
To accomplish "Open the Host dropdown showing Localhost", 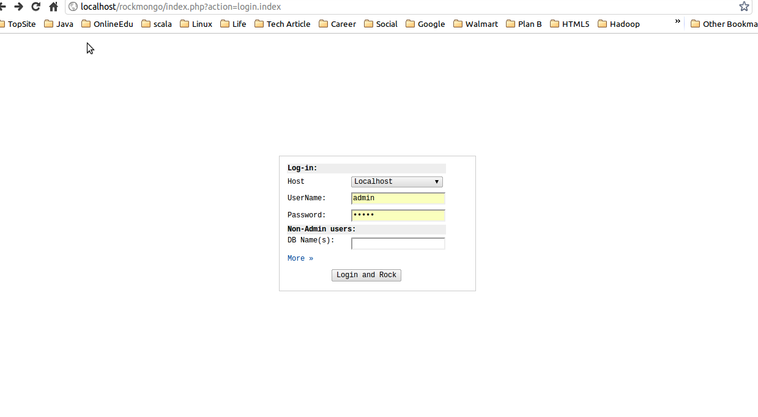I will (x=397, y=181).
